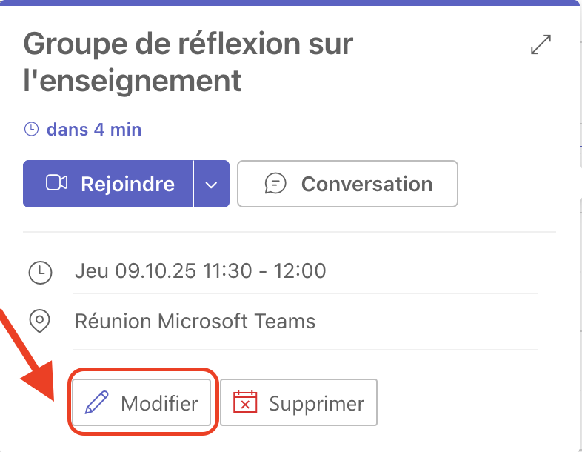Viewport: 582px width, 452px height.
Task: Click the video camera icon on Rejoindre
Action: [57, 183]
